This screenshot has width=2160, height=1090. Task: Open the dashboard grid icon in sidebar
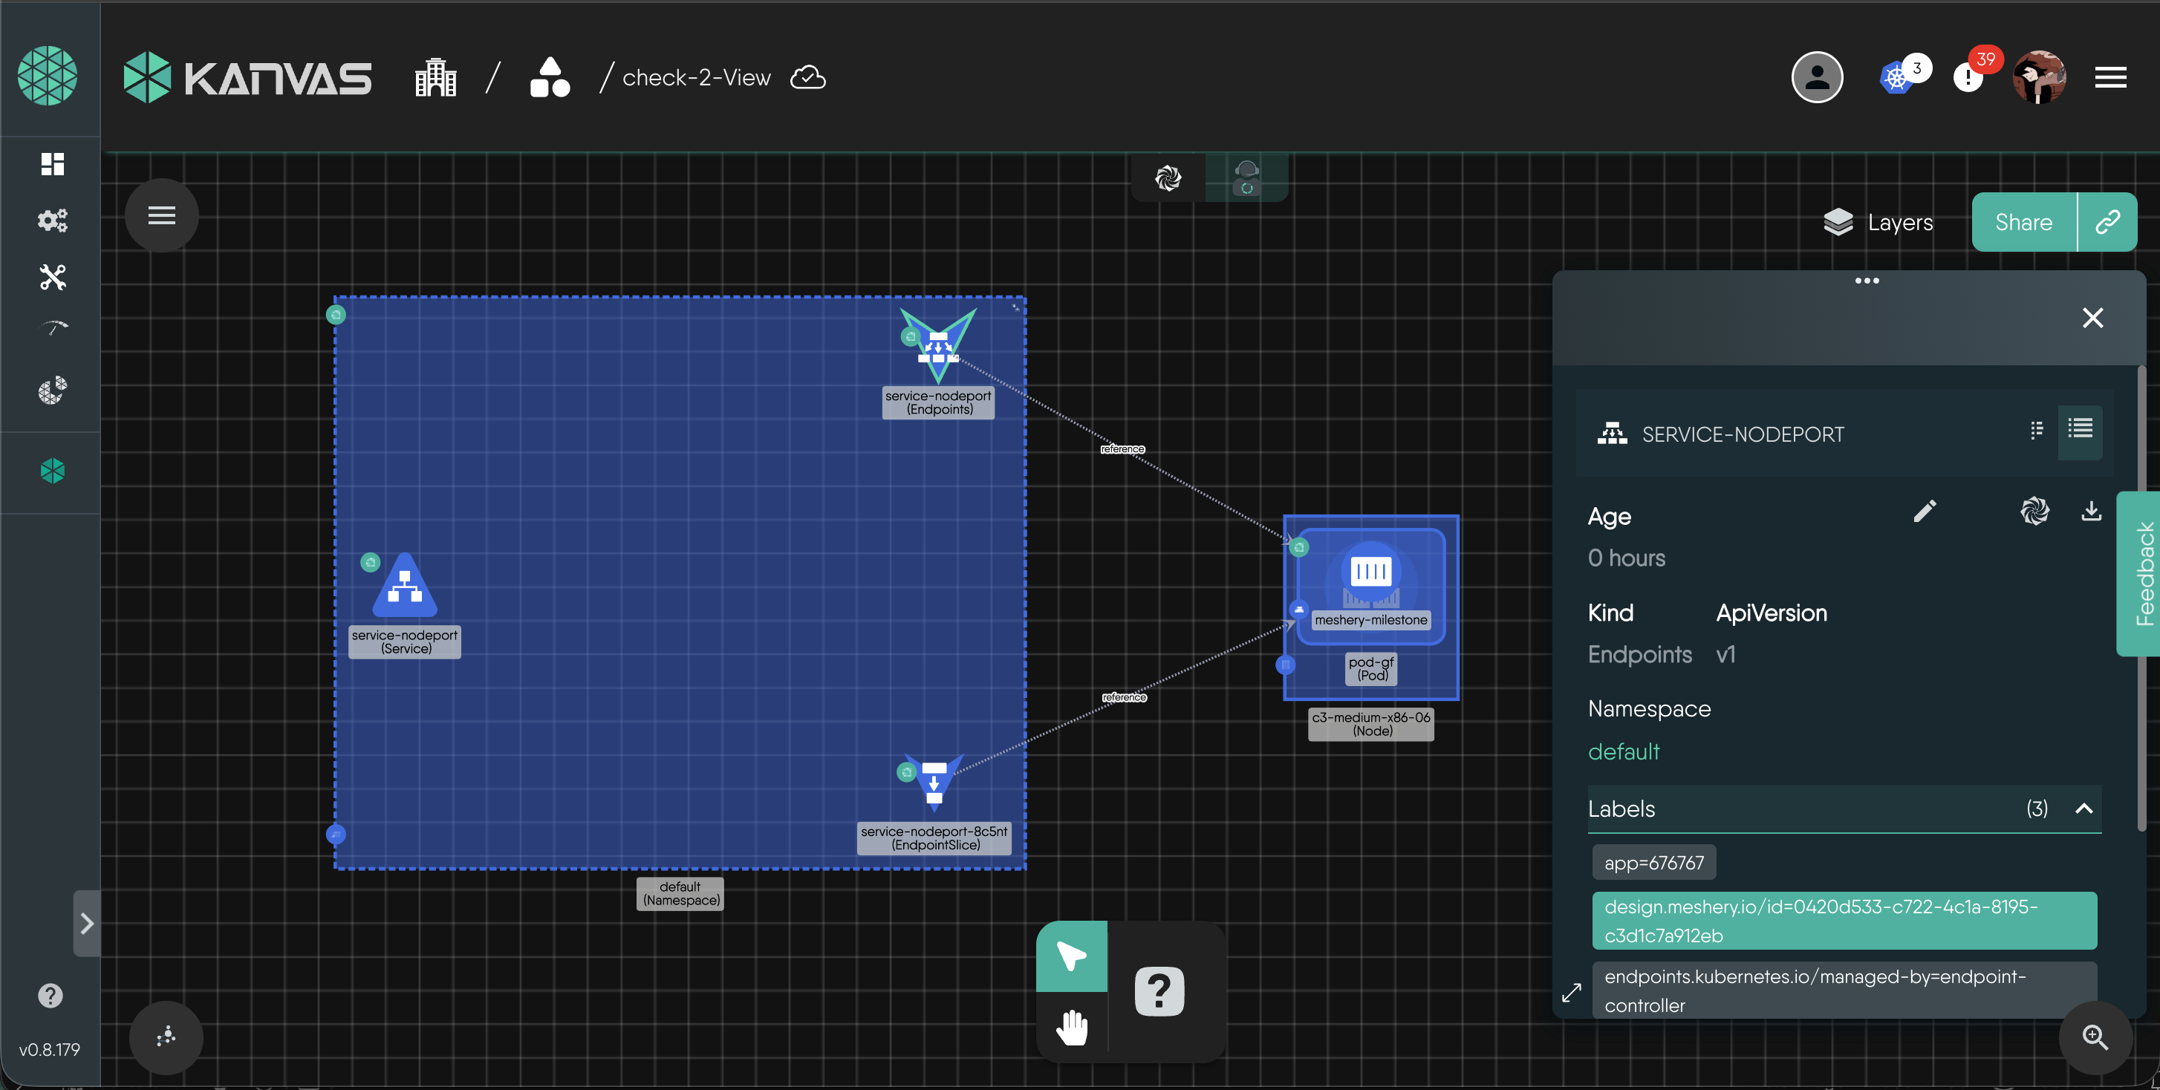52,163
